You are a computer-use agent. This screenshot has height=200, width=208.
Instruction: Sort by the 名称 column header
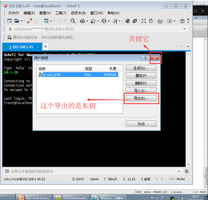point(60,69)
